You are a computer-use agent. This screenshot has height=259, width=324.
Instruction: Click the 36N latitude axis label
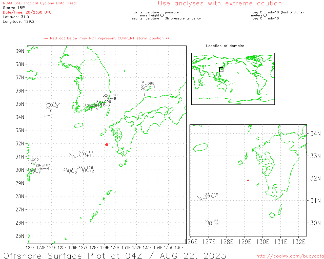coord(20,91)
